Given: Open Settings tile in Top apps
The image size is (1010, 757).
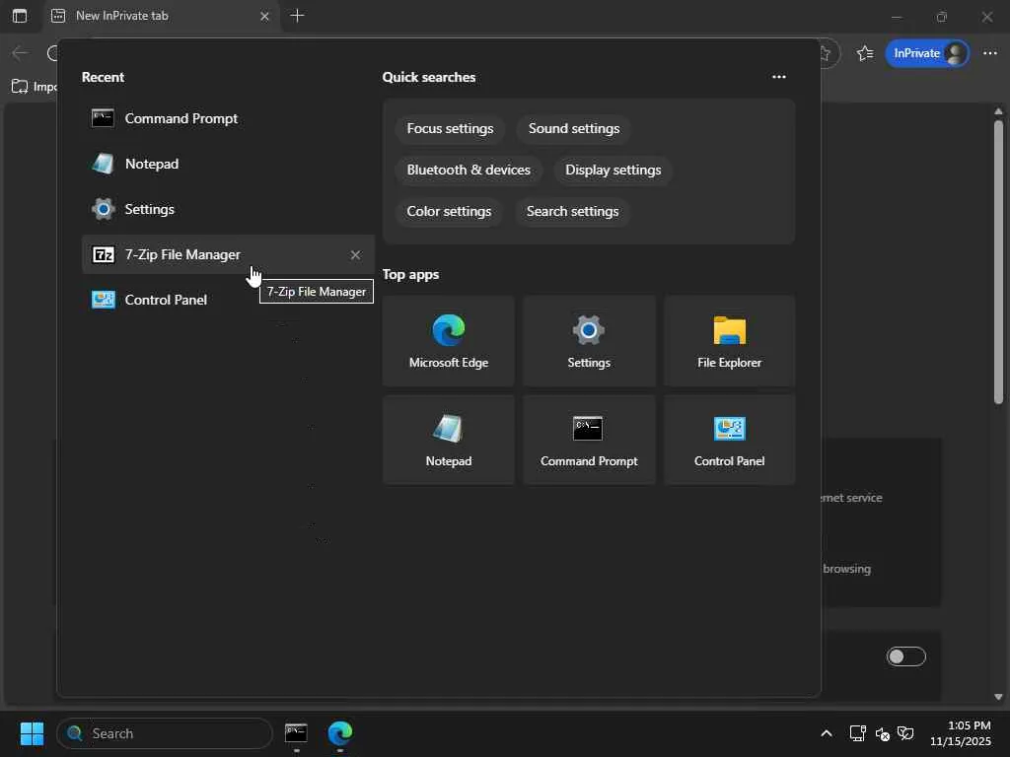Looking at the screenshot, I should [589, 341].
